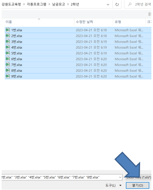Select the file name 7반.xlsx
The height and width of the screenshot is (190, 153).
click(17, 65)
